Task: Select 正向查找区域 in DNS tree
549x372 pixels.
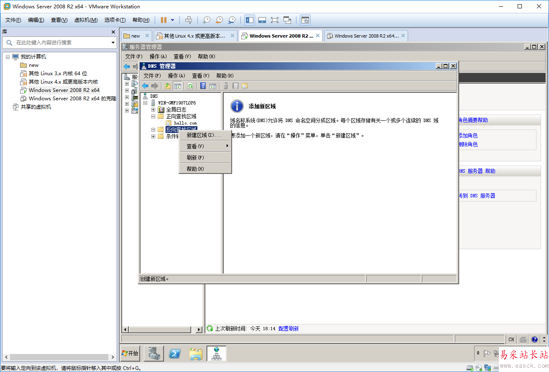Action: (181, 116)
